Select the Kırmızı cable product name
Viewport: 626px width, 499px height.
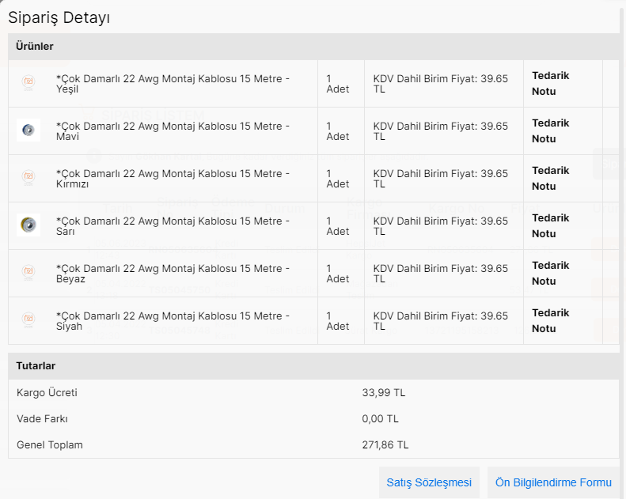[173, 178]
